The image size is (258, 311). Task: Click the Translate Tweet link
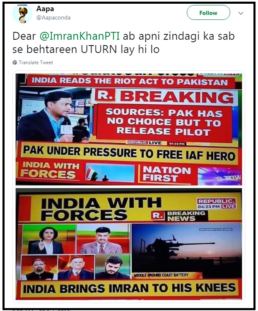(x=36, y=63)
